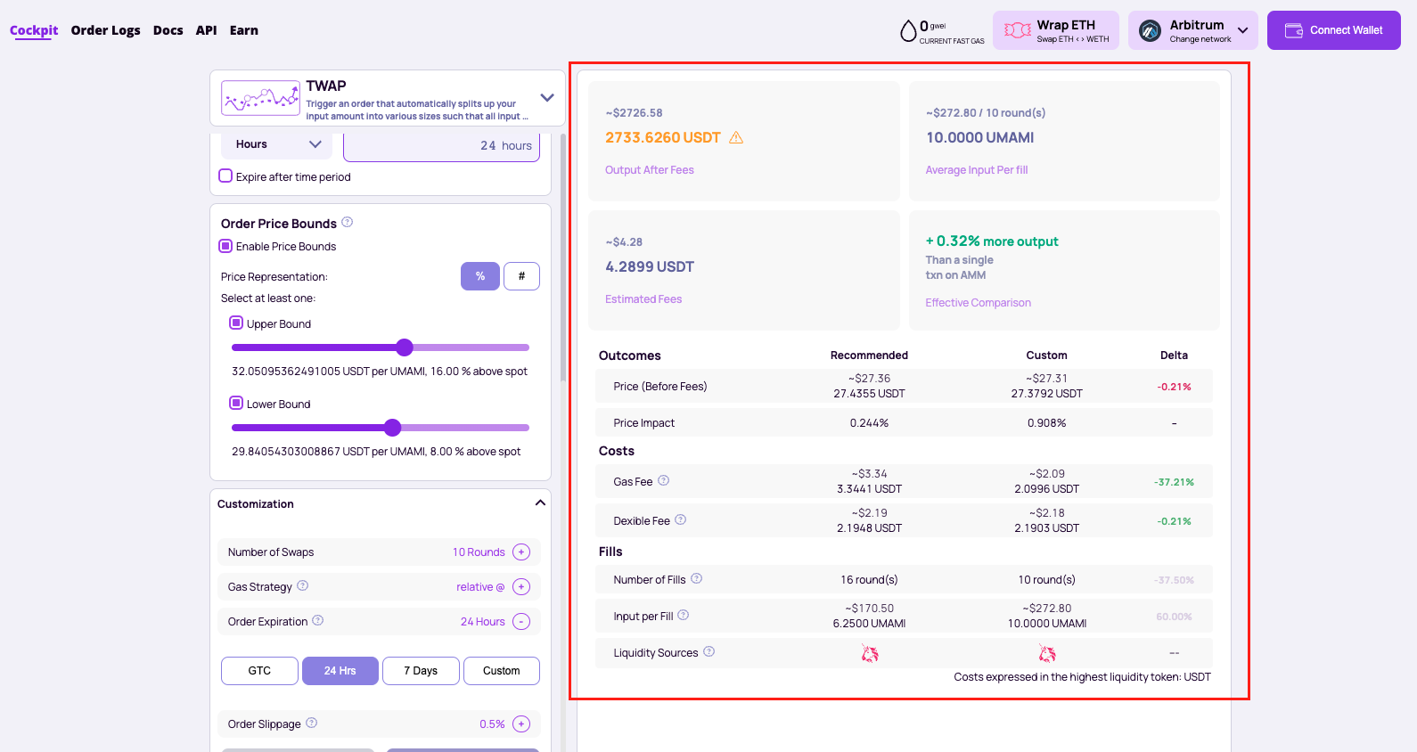Viewport: 1417px width, 752px height.
Task: Click the Custom liquidity source unicorn icon
Action: coord(1047,654)
